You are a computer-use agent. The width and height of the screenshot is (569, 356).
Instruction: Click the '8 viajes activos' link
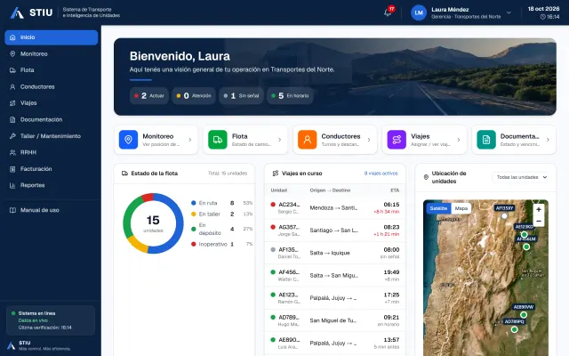[x=381, y=174]
